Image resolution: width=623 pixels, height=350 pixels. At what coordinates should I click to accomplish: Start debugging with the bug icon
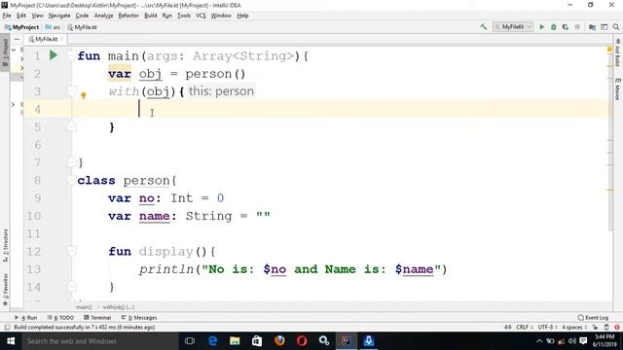click(554, 27)
